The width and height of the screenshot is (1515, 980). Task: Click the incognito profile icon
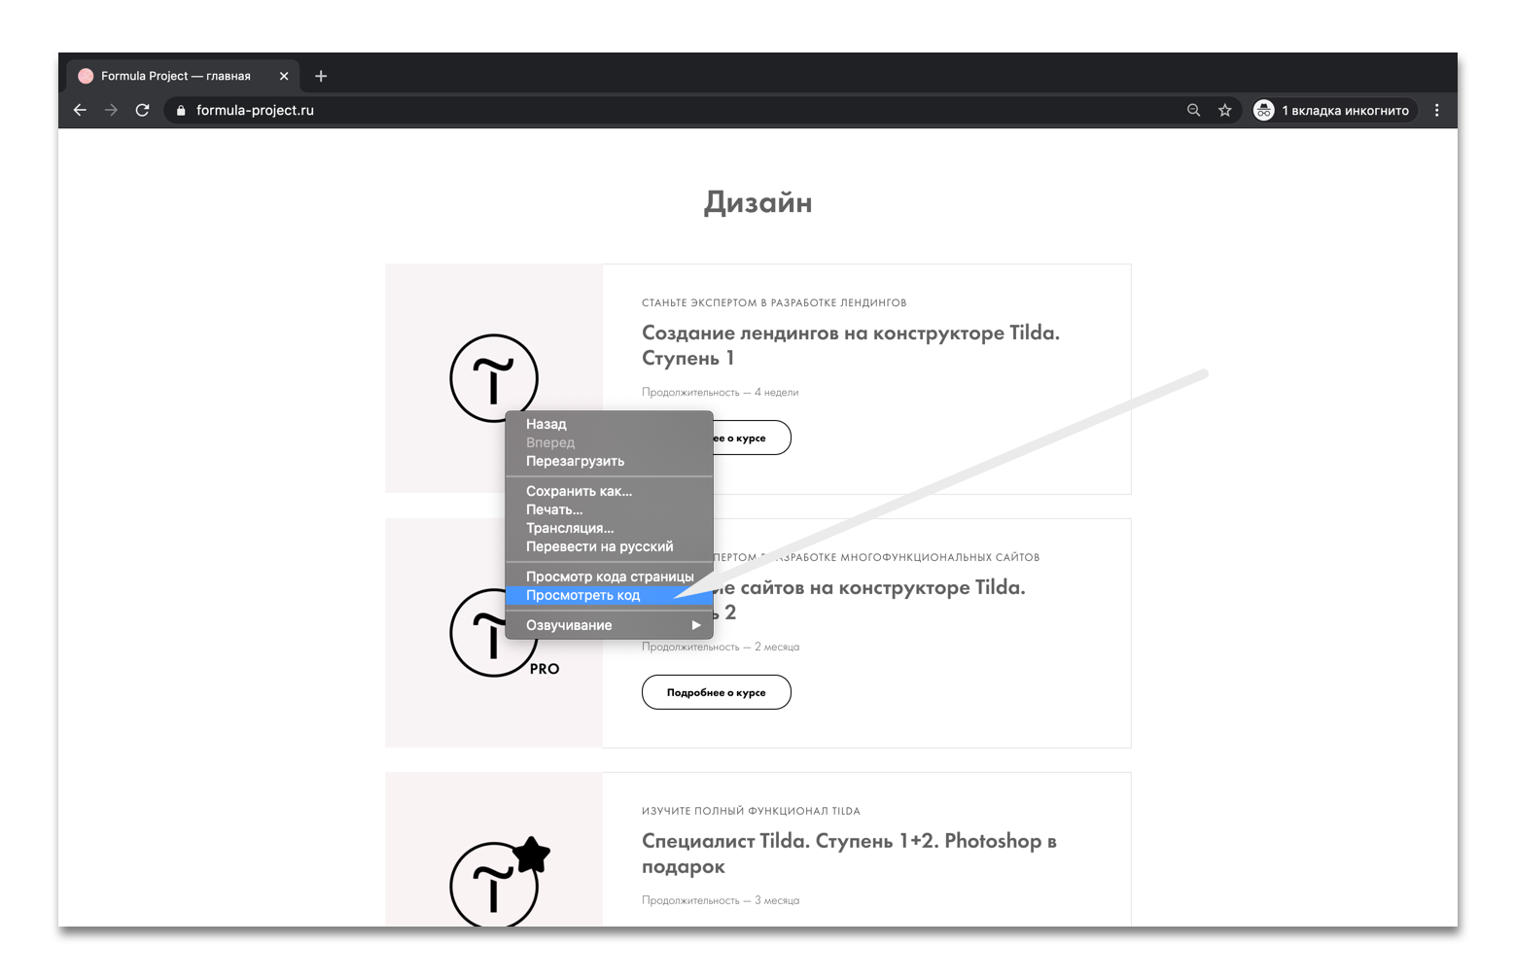pos(1263,110)
